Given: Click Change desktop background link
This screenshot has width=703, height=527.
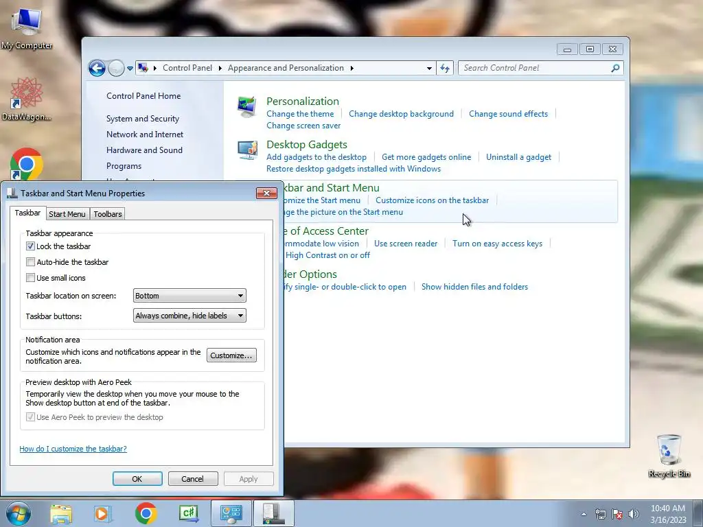Looking at the screenshot, I should [x=401, y=114].
